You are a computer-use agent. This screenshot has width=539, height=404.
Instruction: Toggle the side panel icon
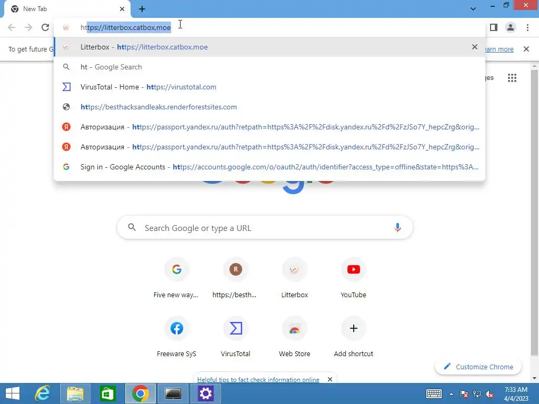[x=494, y=27]
